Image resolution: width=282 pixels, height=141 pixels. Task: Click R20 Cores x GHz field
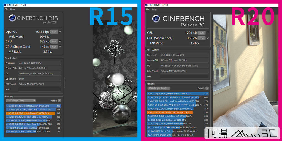pyautogui.click(x=184, y=60)
